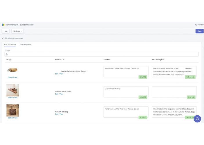Viewport: 204px width, 145px height.
Task: Click the Custom Watch Strap thumbnail
Action: coord(12,90)
